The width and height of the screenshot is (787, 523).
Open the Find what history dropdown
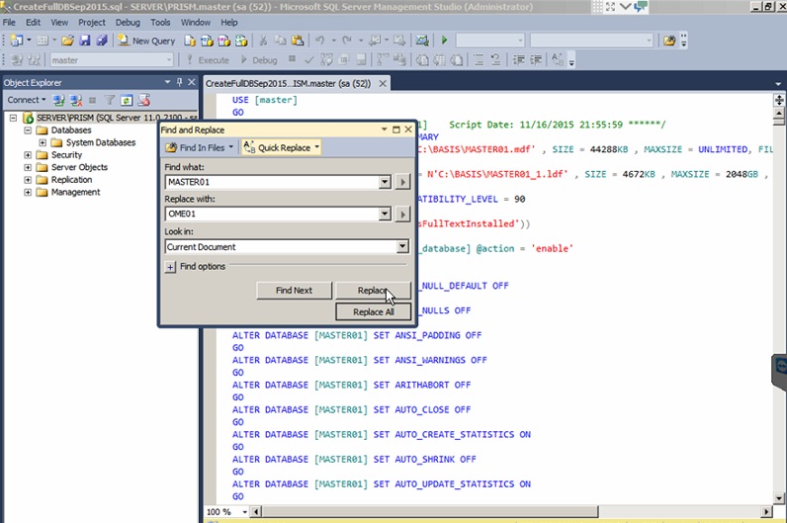[x=385, y=182]
